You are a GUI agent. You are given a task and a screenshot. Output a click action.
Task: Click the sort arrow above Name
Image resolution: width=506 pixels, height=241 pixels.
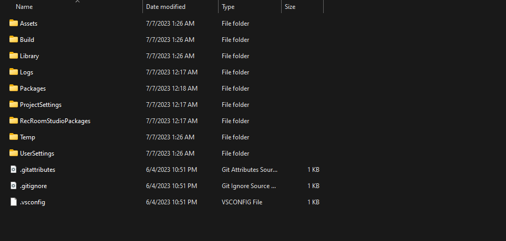[77, 2]
